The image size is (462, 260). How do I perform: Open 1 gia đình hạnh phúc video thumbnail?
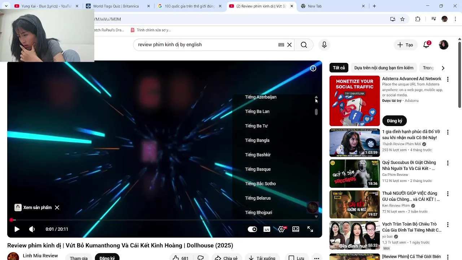coord(354,143)
